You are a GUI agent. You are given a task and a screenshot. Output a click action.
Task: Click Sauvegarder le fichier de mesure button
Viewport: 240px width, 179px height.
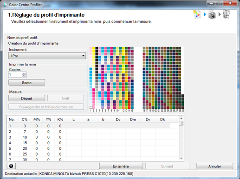46,107
